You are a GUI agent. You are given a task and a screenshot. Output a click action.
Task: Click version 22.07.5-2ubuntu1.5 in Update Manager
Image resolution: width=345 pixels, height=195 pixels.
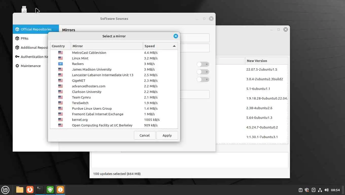point(262,69)
